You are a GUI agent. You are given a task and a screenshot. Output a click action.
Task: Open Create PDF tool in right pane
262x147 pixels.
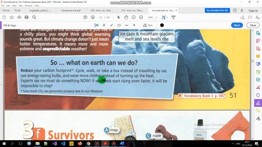click(258, 49)
